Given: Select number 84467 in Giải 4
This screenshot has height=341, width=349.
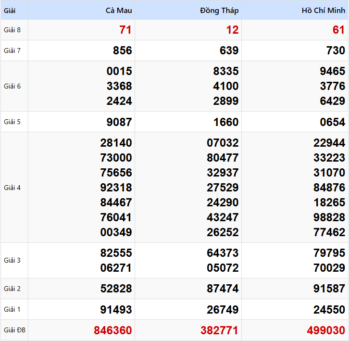Looking at the screenshot, I should click(116, 202).
